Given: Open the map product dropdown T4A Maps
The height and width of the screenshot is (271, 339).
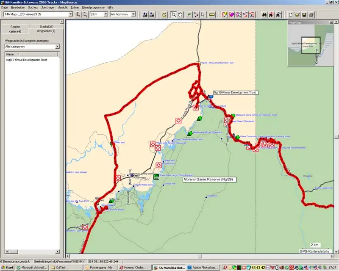Looking at the screenshot, I should 38,14.
